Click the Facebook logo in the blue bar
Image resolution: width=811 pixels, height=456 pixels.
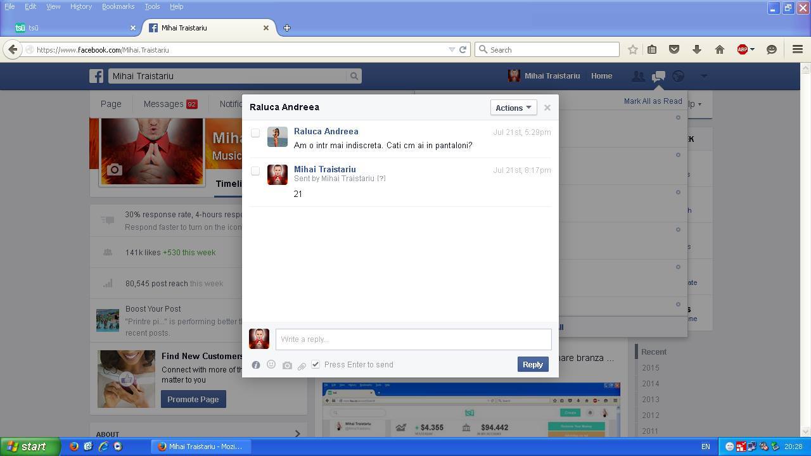coord(96,76)
